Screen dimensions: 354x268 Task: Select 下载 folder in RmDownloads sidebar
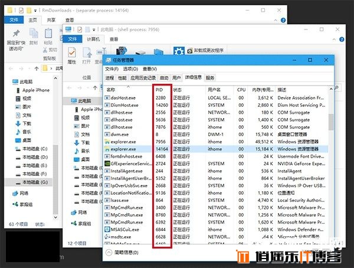point(23,123)
